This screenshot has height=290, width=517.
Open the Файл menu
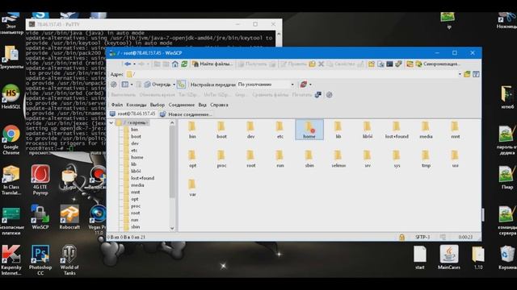pyautogui.click(x=116, y=105)
